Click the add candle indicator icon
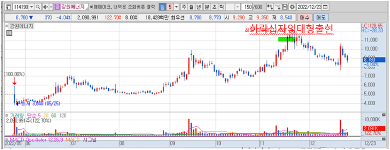390x150 pixels. pos(269,7)
